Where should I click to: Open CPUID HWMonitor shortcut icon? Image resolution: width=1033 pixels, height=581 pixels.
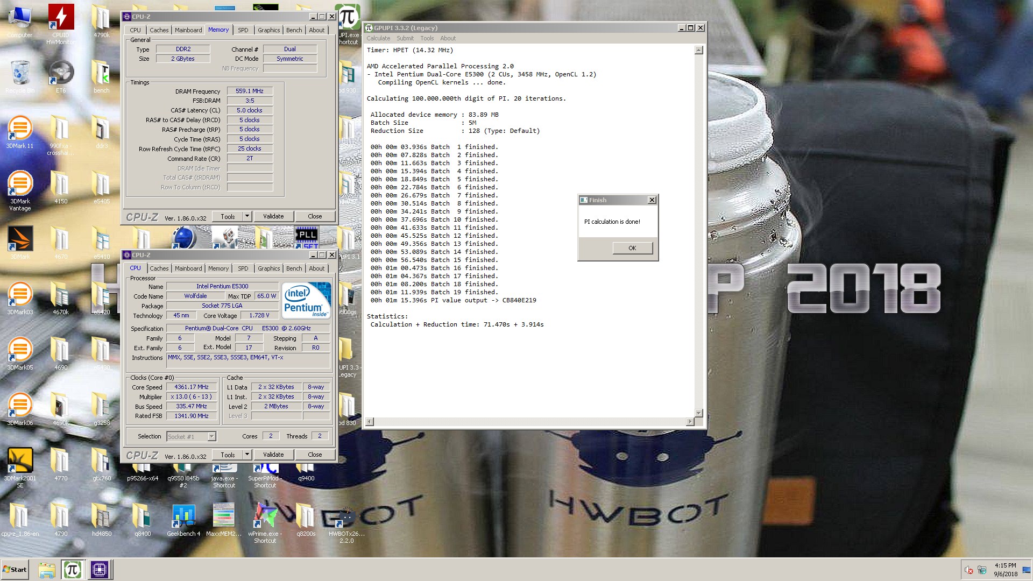61,24
